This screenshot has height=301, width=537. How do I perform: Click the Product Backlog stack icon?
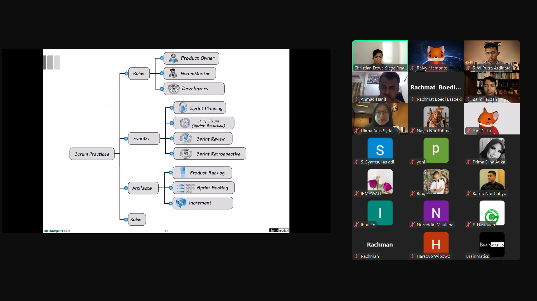click(183, 173)
